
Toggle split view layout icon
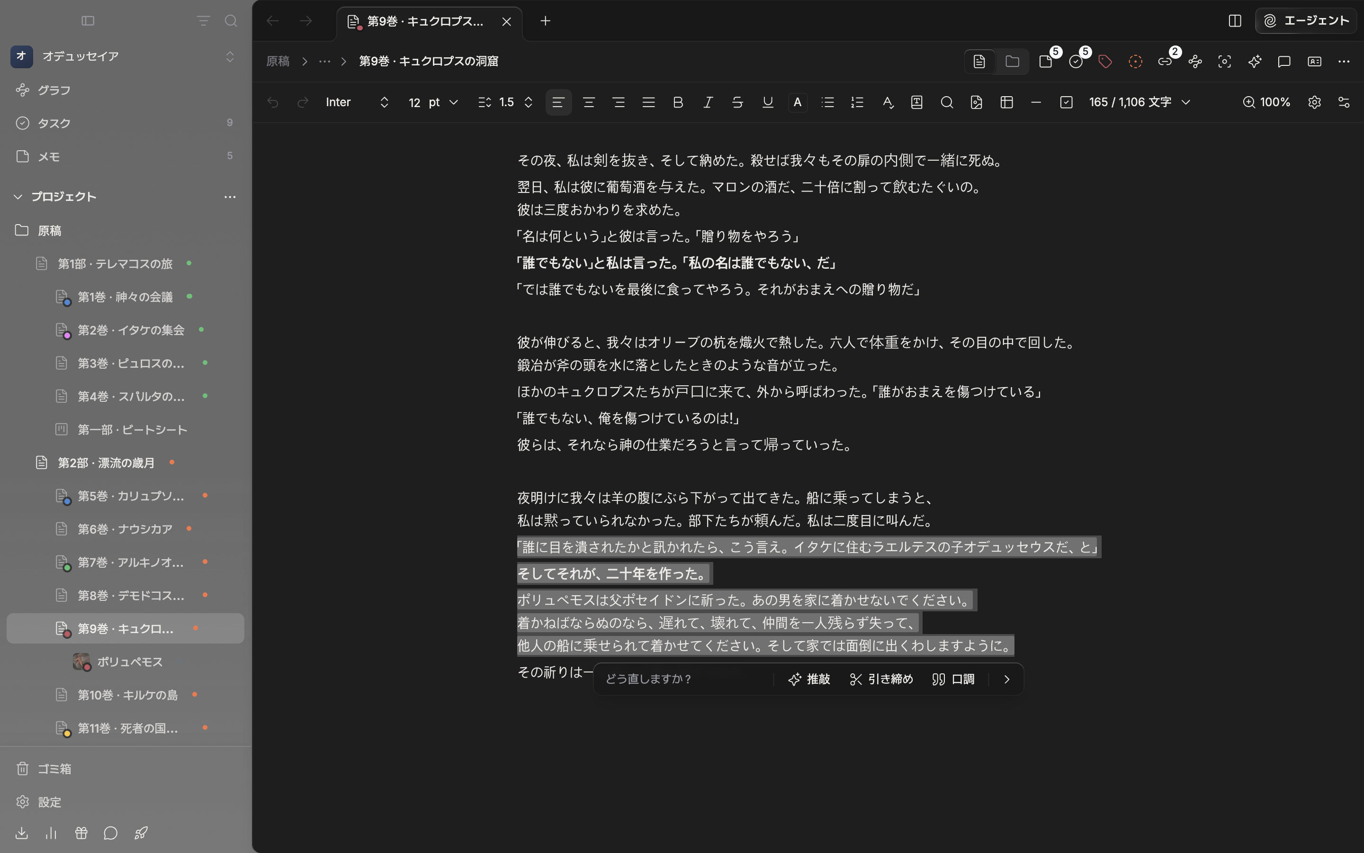(x=1234, y=21)
